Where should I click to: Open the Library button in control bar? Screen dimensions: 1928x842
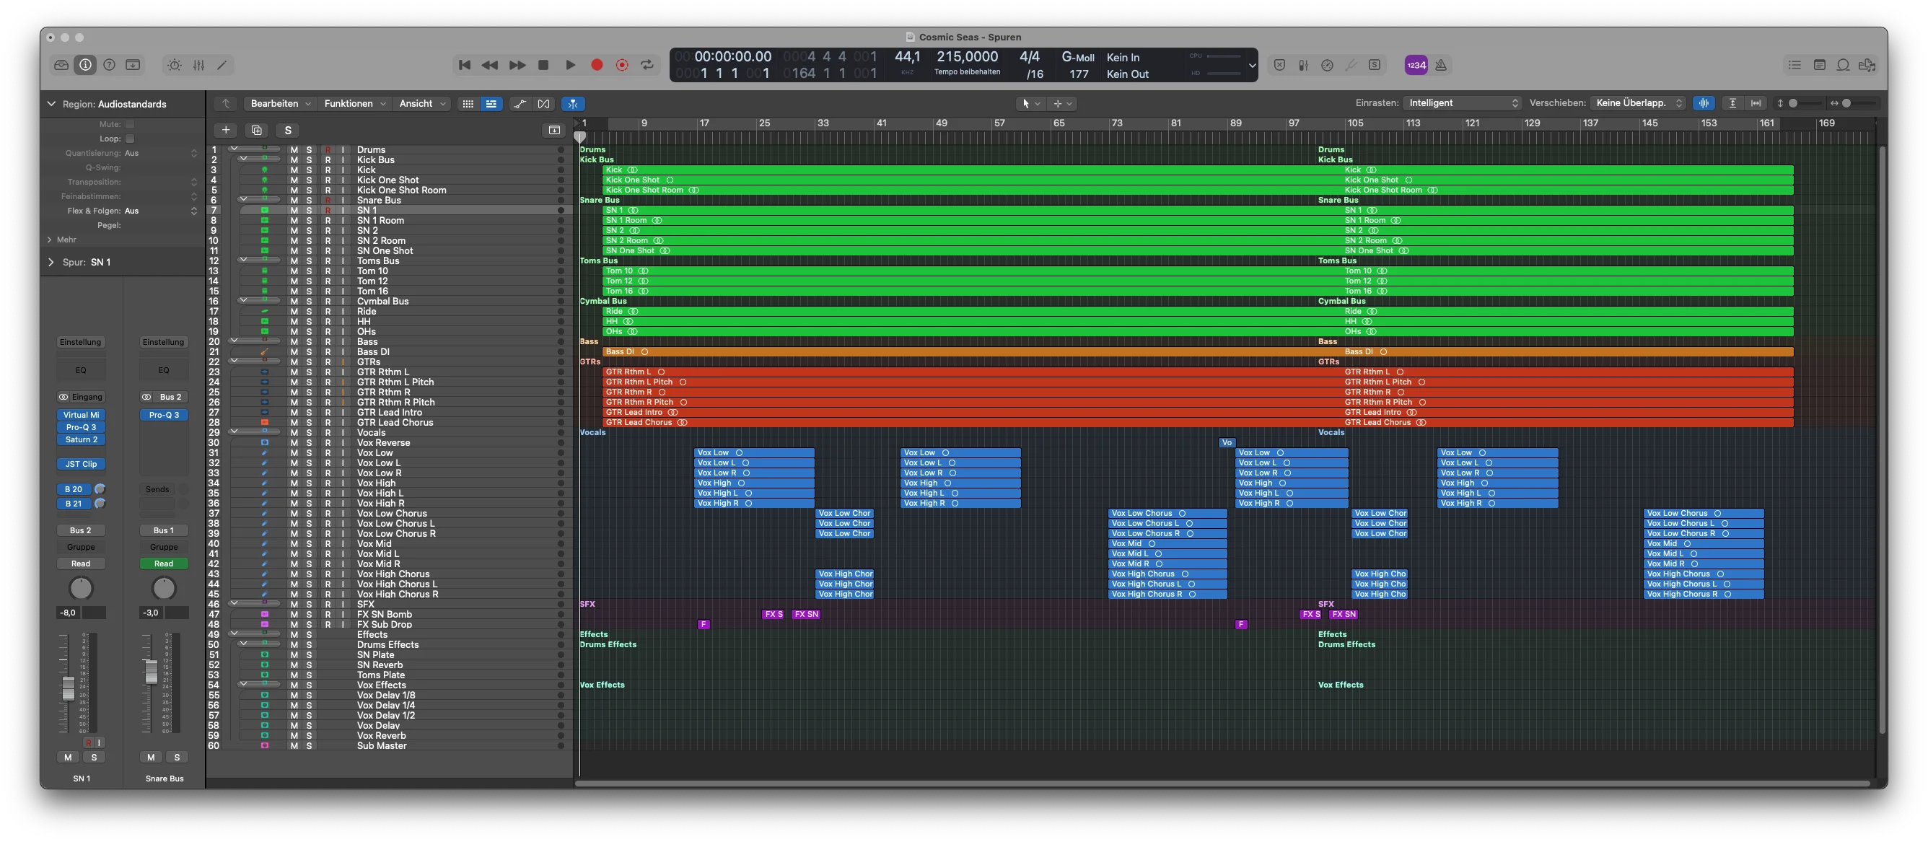[61, 65]
